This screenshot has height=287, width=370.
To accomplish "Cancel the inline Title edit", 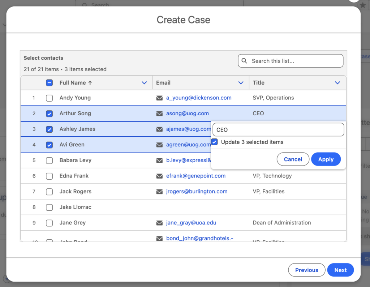I will click(x=293, y=159).
